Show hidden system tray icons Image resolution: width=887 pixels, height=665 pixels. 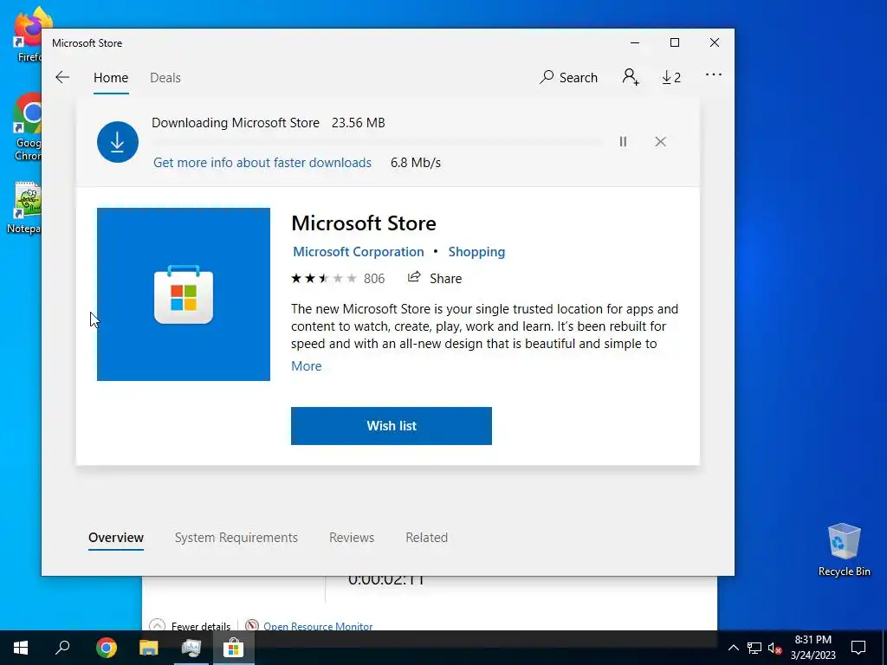tap(733, 648)
